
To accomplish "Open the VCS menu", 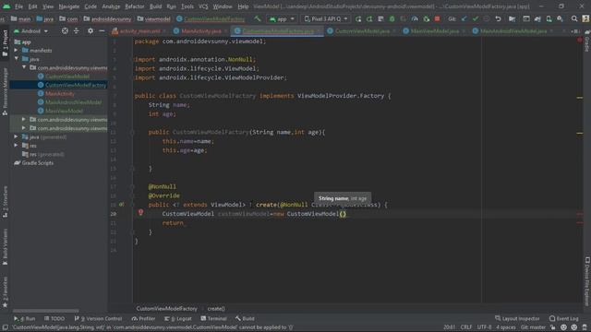I will coord(203,6).
